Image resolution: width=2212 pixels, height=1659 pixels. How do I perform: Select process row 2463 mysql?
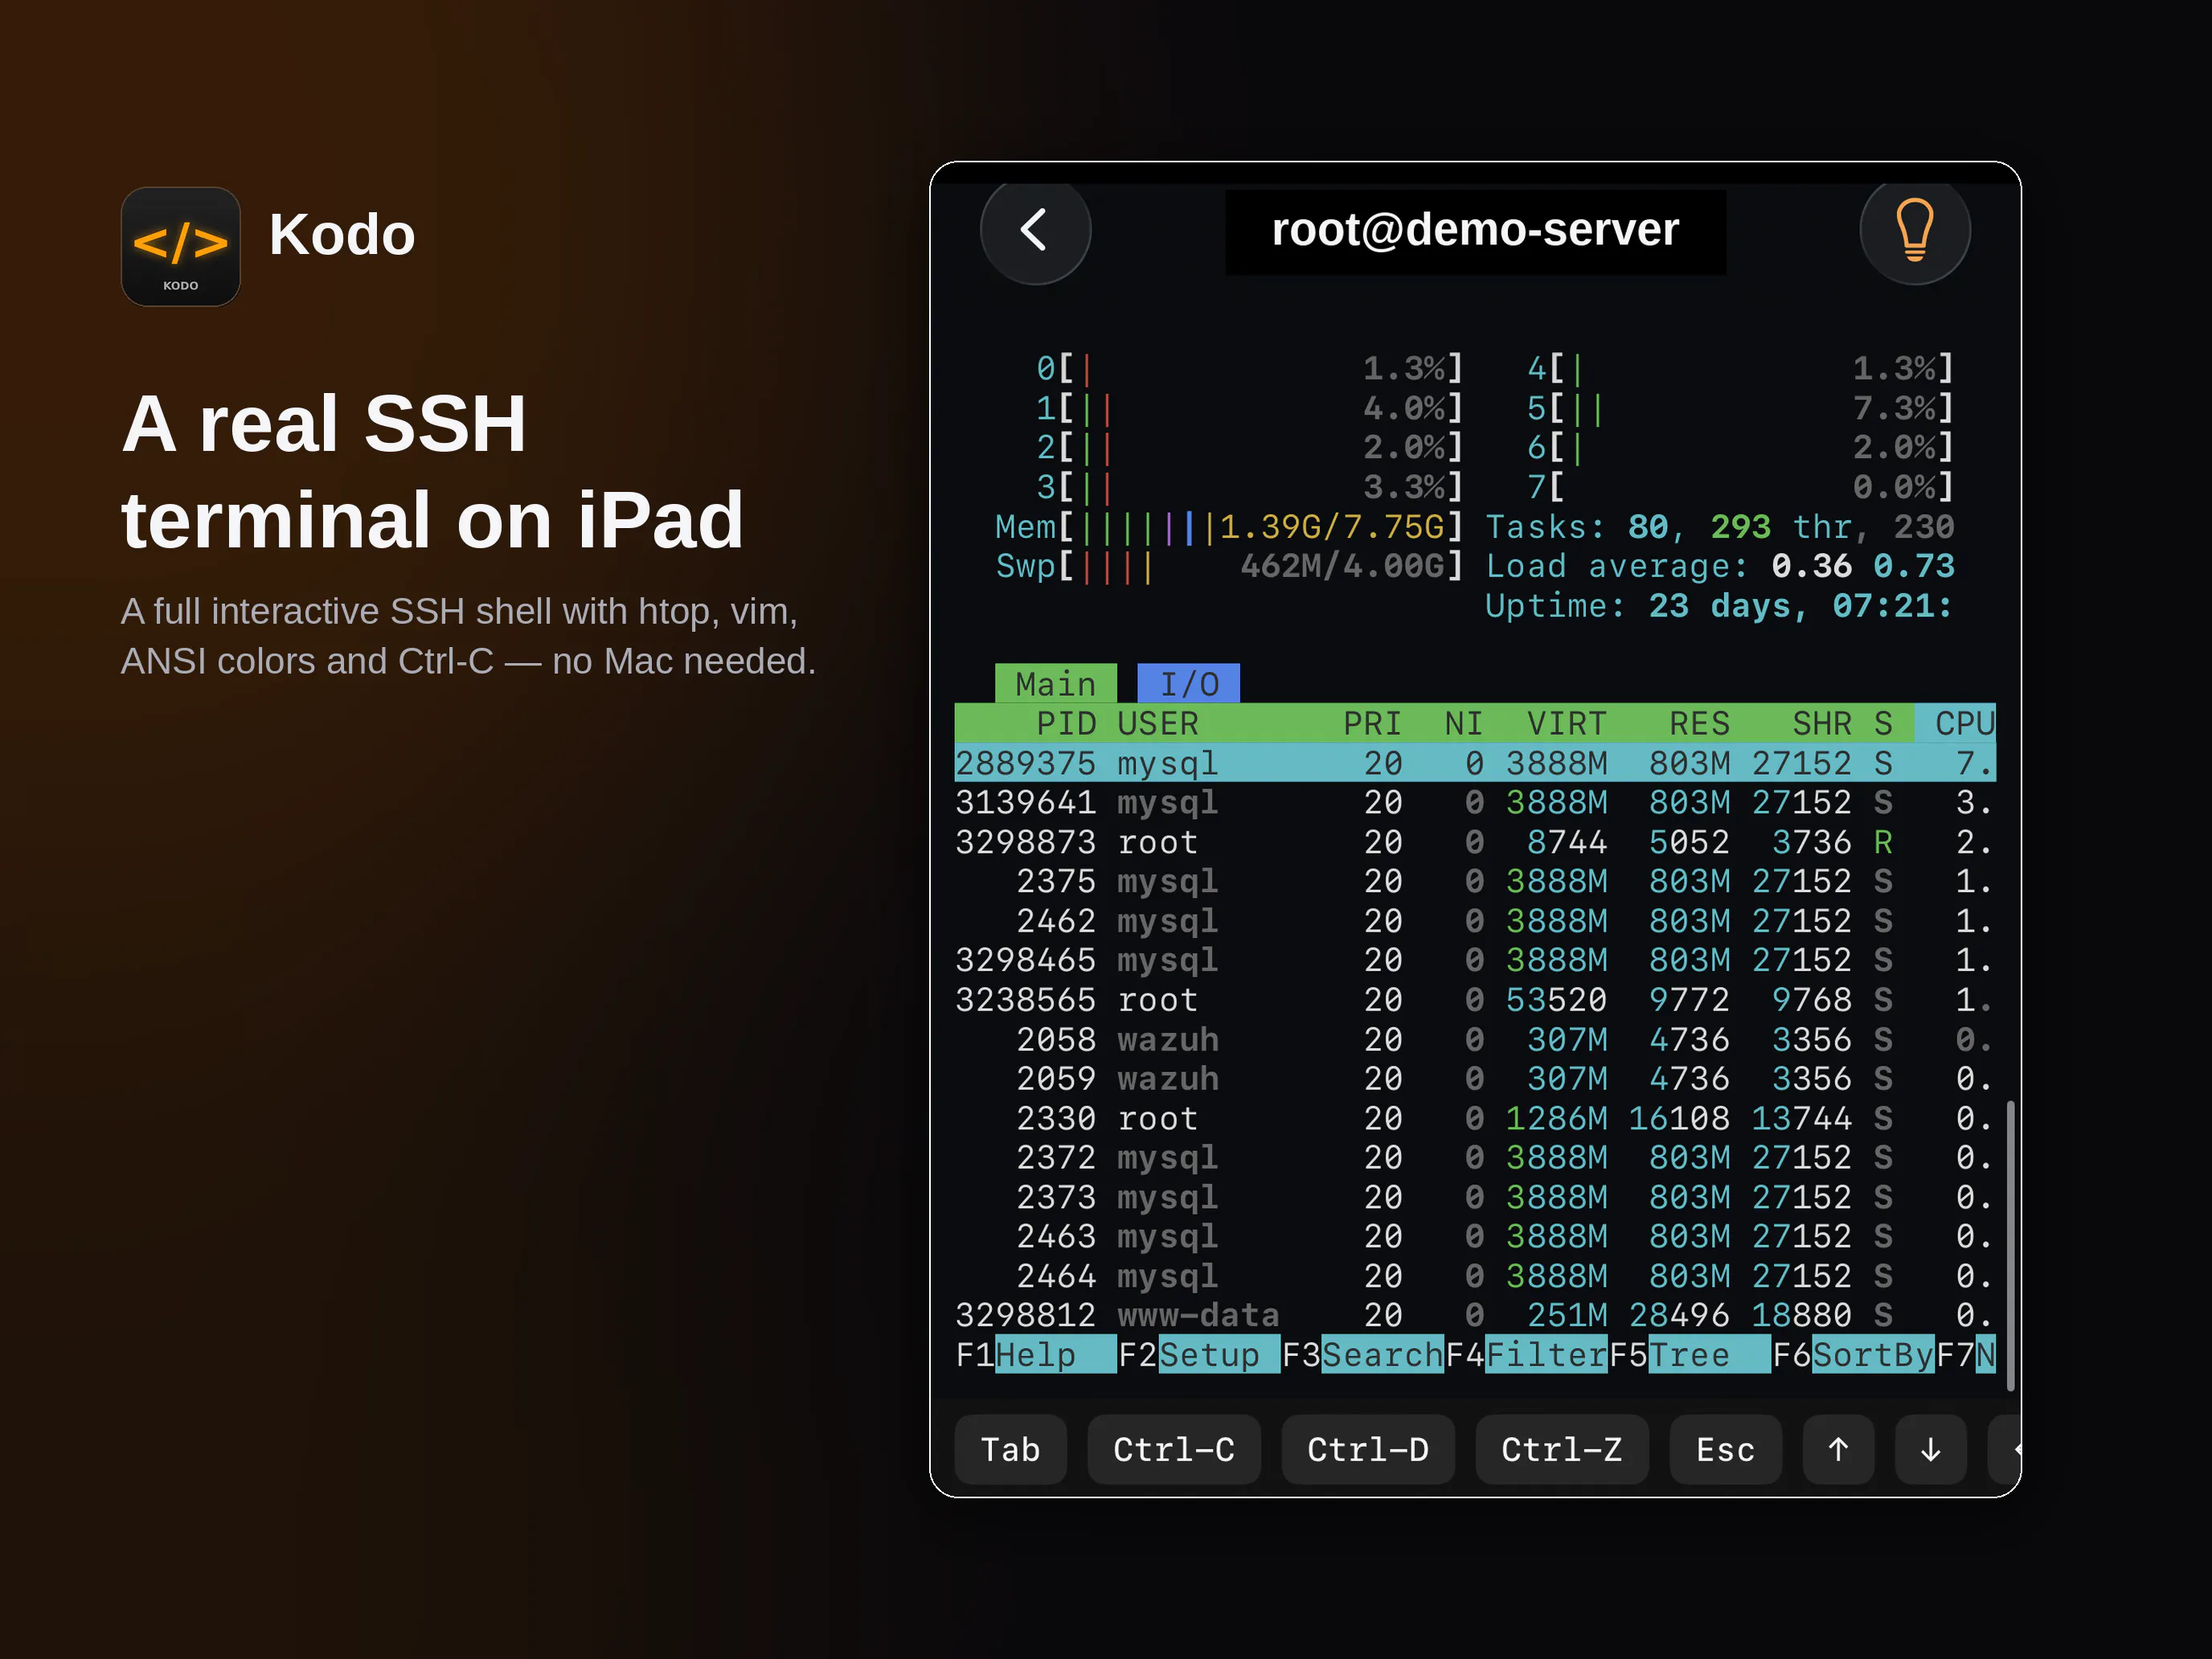click(x=1475, y=1237)
